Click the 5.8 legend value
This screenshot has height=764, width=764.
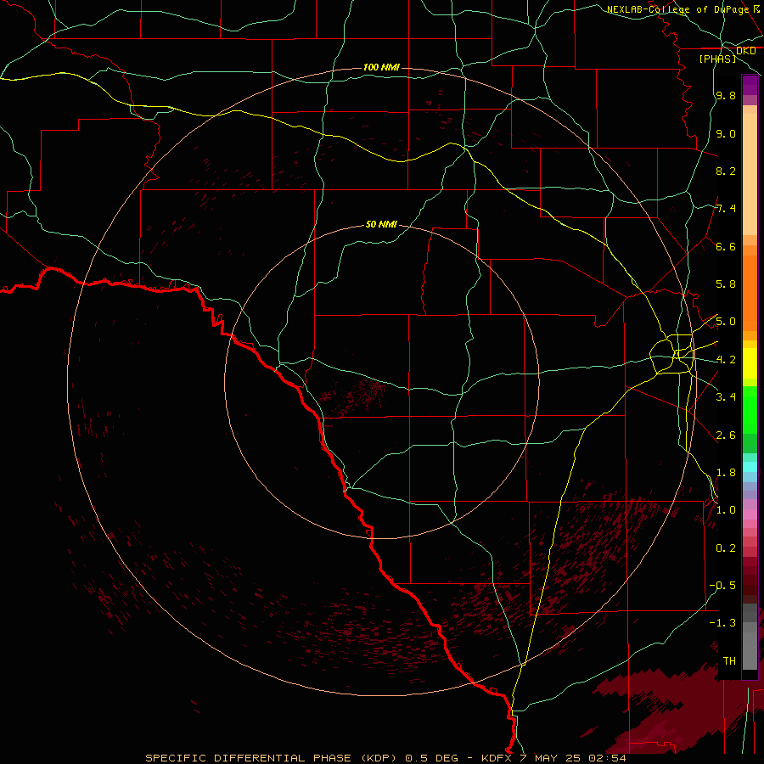[726, 284]
